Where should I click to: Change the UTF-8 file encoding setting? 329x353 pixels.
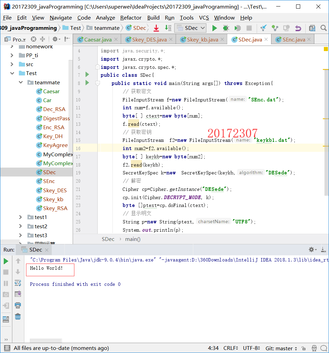[x=251, y=348]
